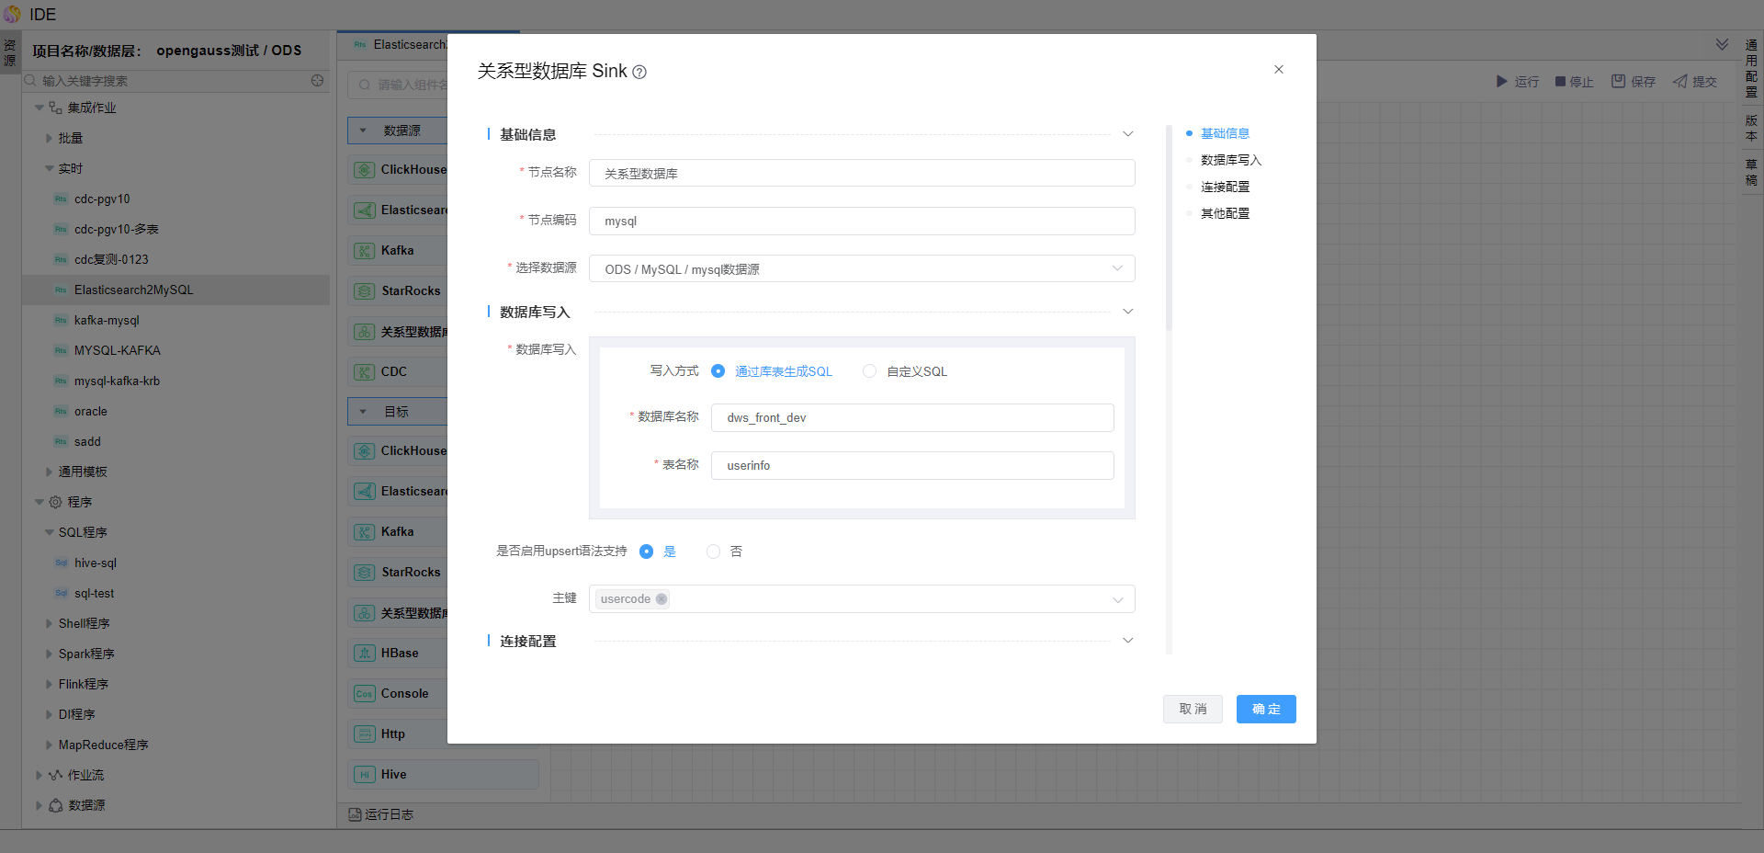Image resolution: width=1764 pixels, height=853 pixels.
Task: Click the Submit paper plane icon
Action: click(1679, 82)
